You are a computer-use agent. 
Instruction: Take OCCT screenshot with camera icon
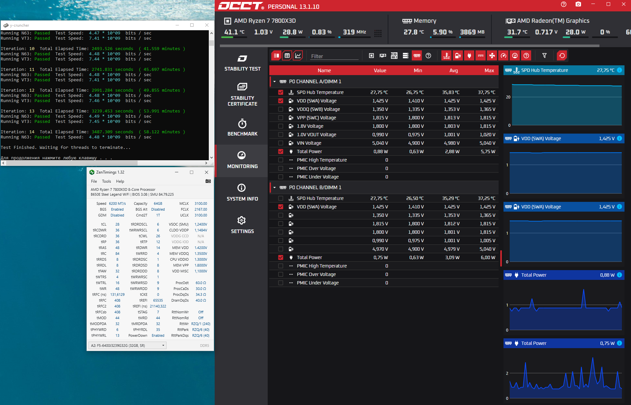[x=578, y=4]
